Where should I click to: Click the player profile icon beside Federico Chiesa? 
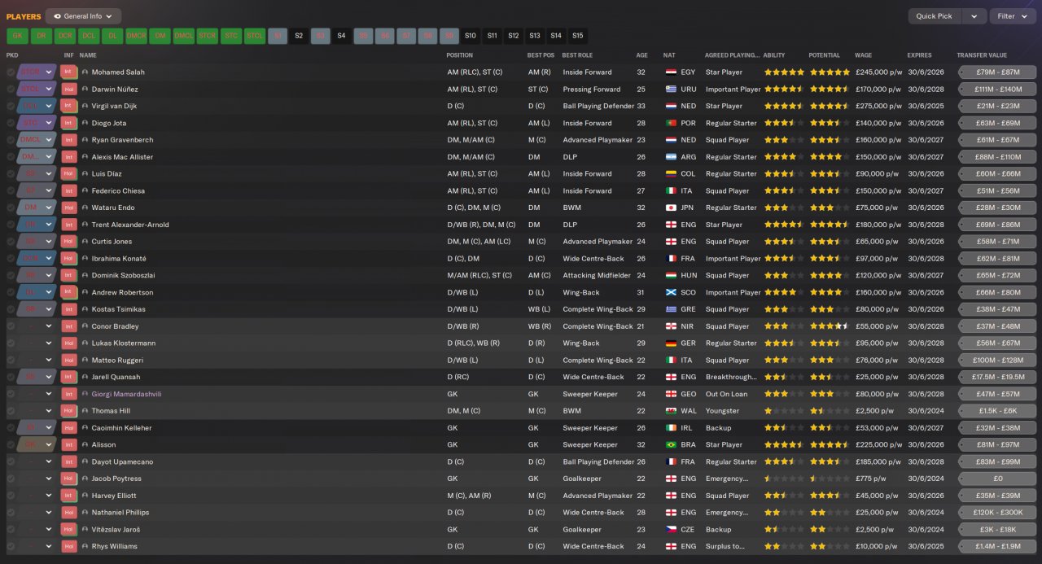pyautogui.click(x=85, y=190)
